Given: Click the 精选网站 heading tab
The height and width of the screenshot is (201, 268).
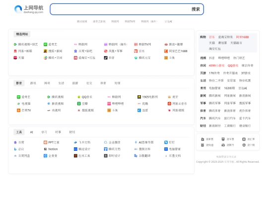Looking at the screenshot, I should (22, 34).
